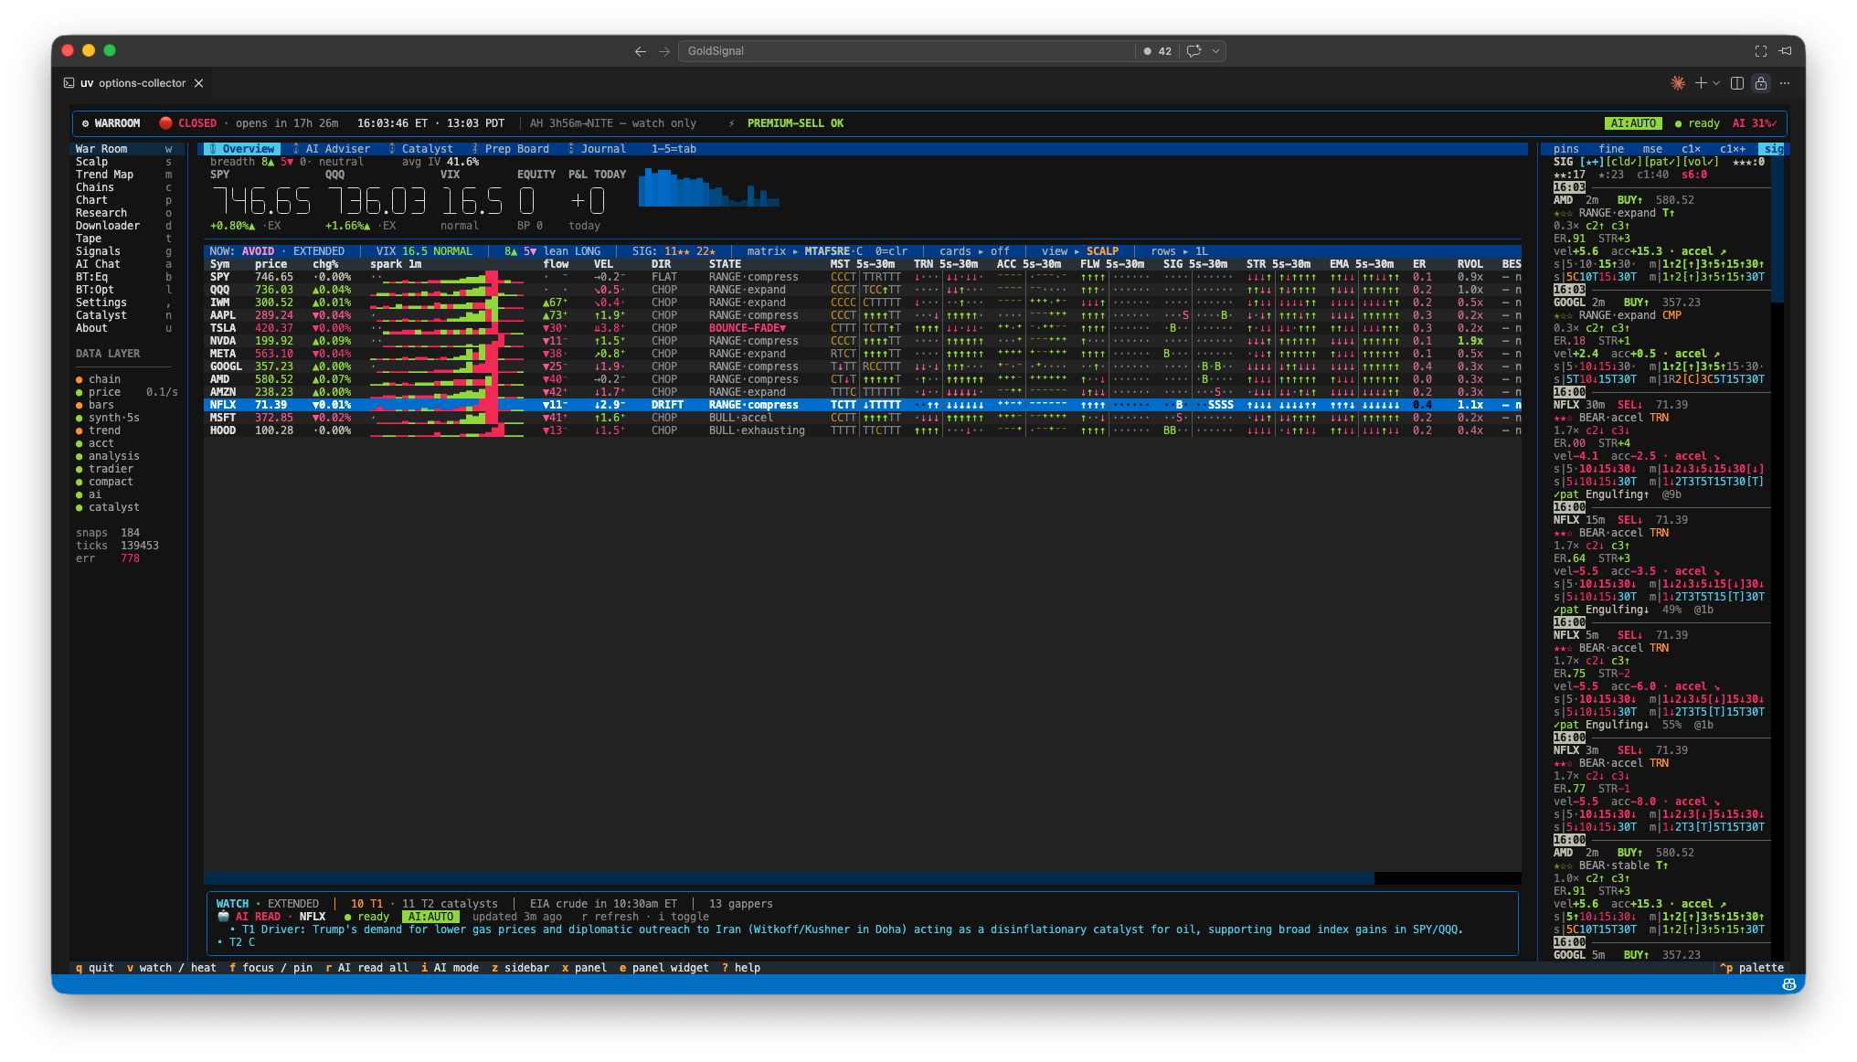
Task: Click the tradier data layer status dot
Action: click(80, 469)
